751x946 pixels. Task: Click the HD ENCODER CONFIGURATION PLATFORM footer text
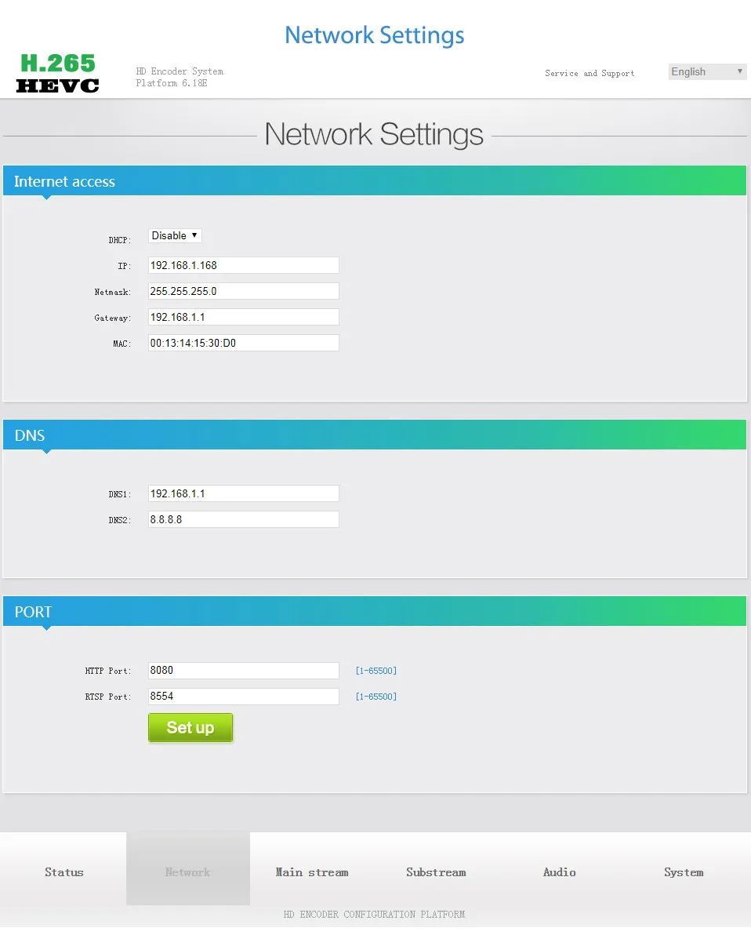(374, 915)
